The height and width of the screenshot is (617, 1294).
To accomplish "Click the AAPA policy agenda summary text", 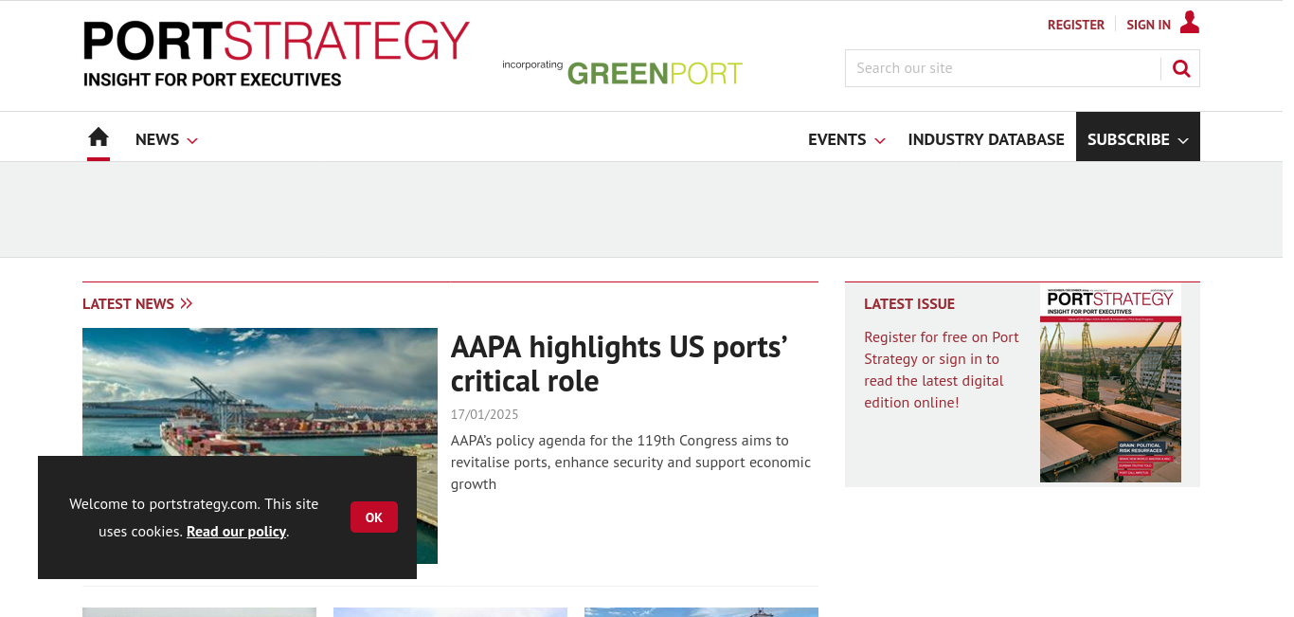I will tap(631, 463).
